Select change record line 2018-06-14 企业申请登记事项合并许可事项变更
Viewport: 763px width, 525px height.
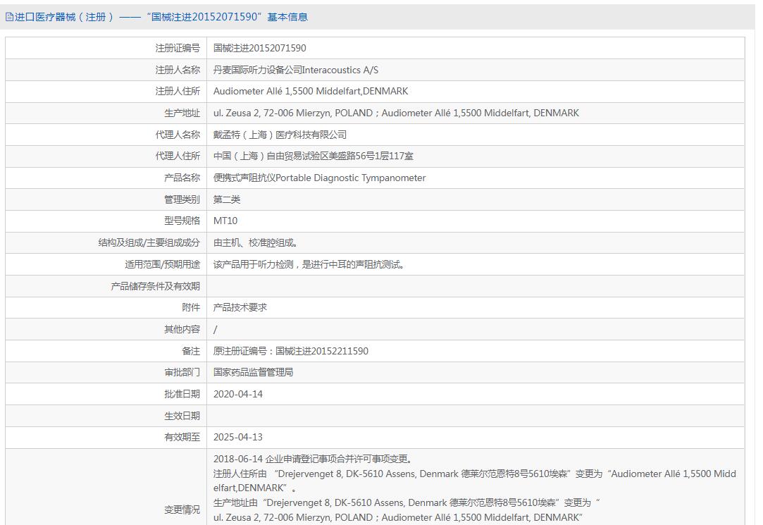(313, 459)
